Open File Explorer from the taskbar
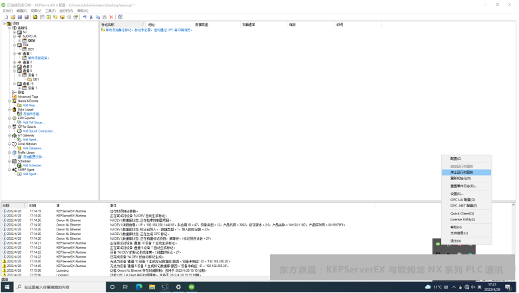The image size is (519, 293). [152, 287]
